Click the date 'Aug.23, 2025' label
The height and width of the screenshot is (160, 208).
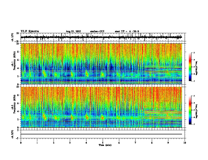tap(73, 31)
